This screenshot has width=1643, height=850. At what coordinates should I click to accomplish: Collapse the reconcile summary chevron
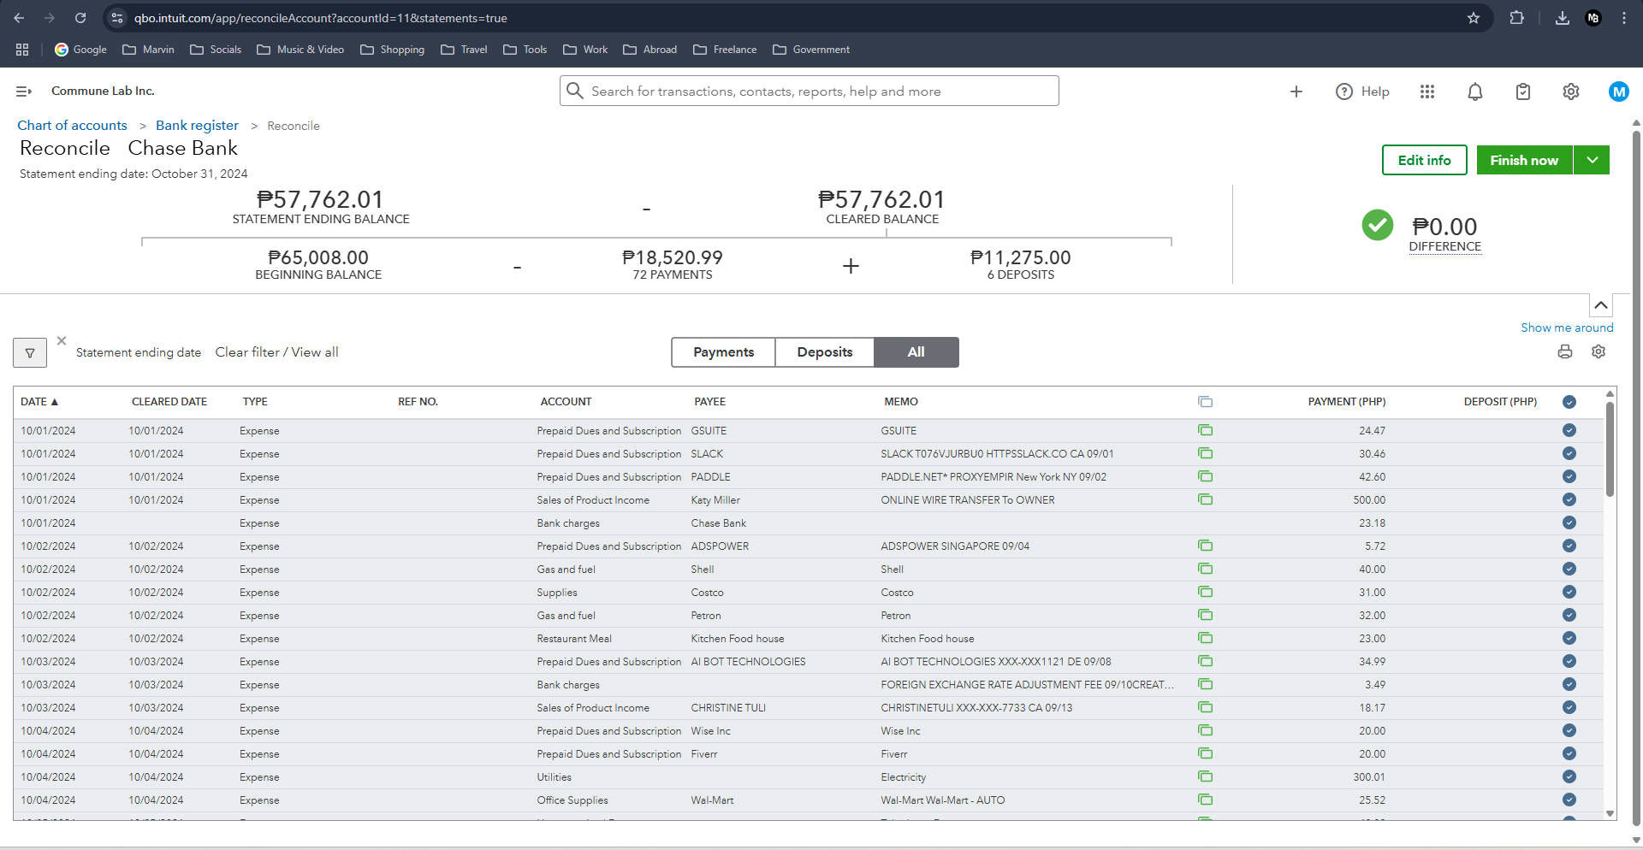1600,305
